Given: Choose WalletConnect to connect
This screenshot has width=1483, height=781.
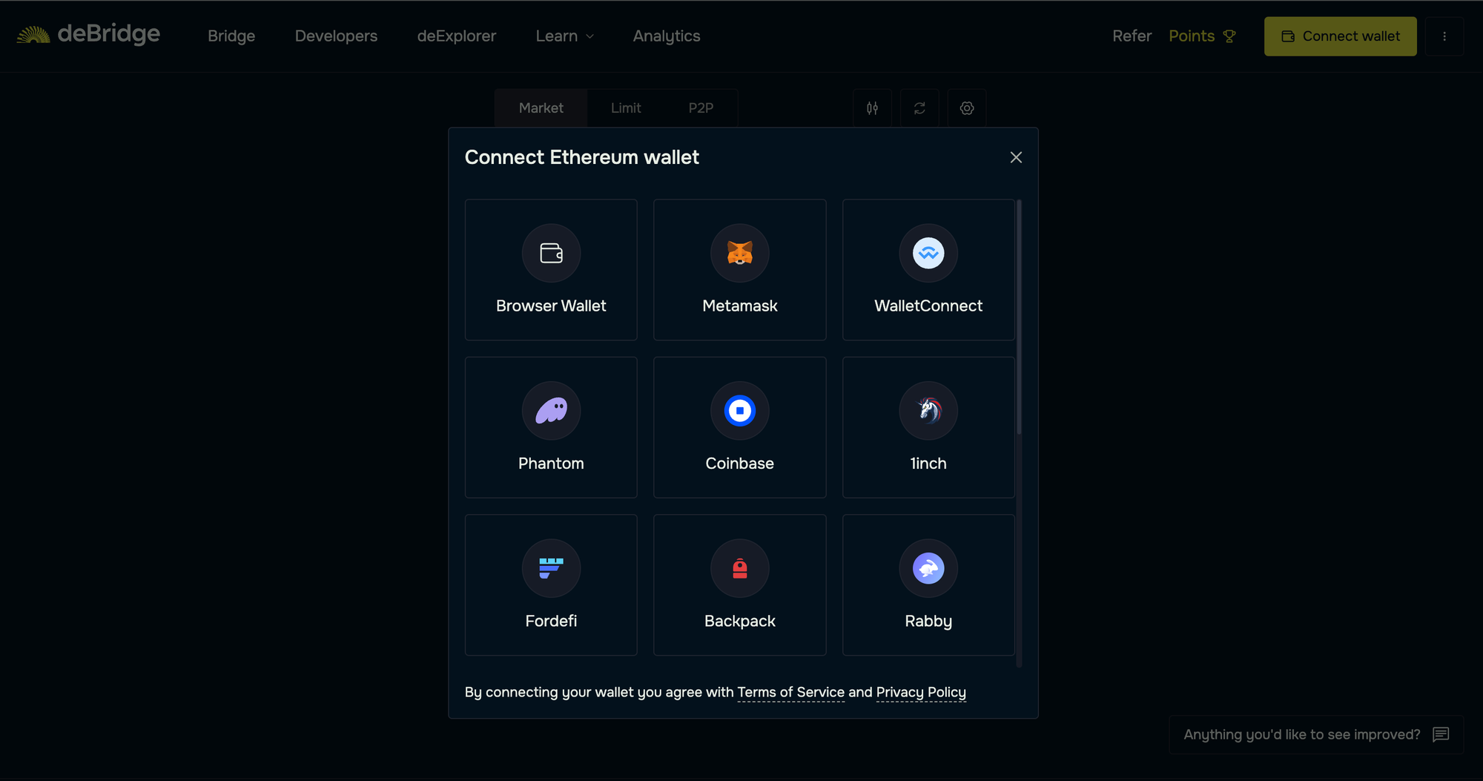Looking at the screenshot, I should (x=928, y=270).
